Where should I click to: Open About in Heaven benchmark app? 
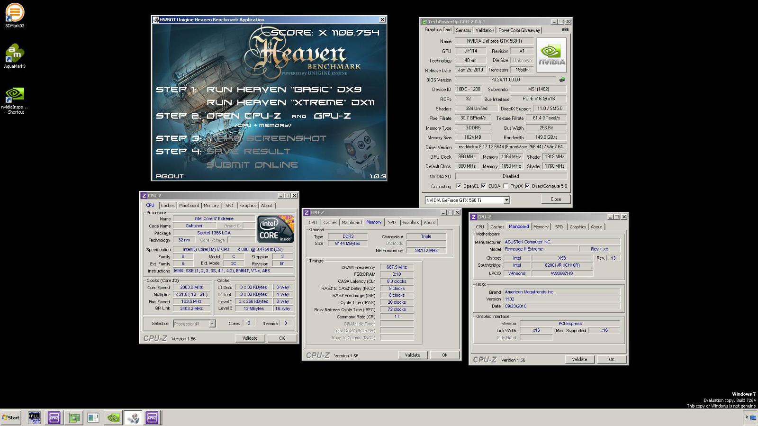[170, 176]
